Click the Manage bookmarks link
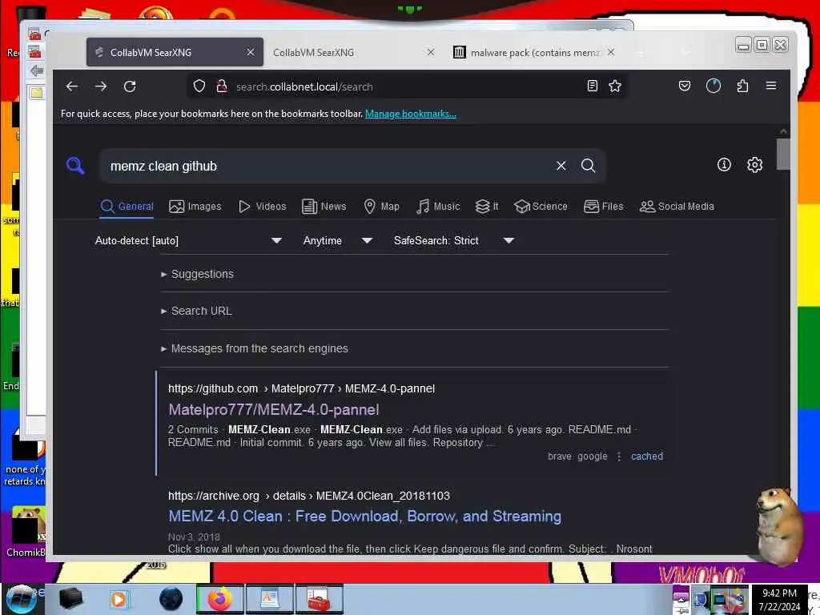820x615 pixels. click(411, 114)
